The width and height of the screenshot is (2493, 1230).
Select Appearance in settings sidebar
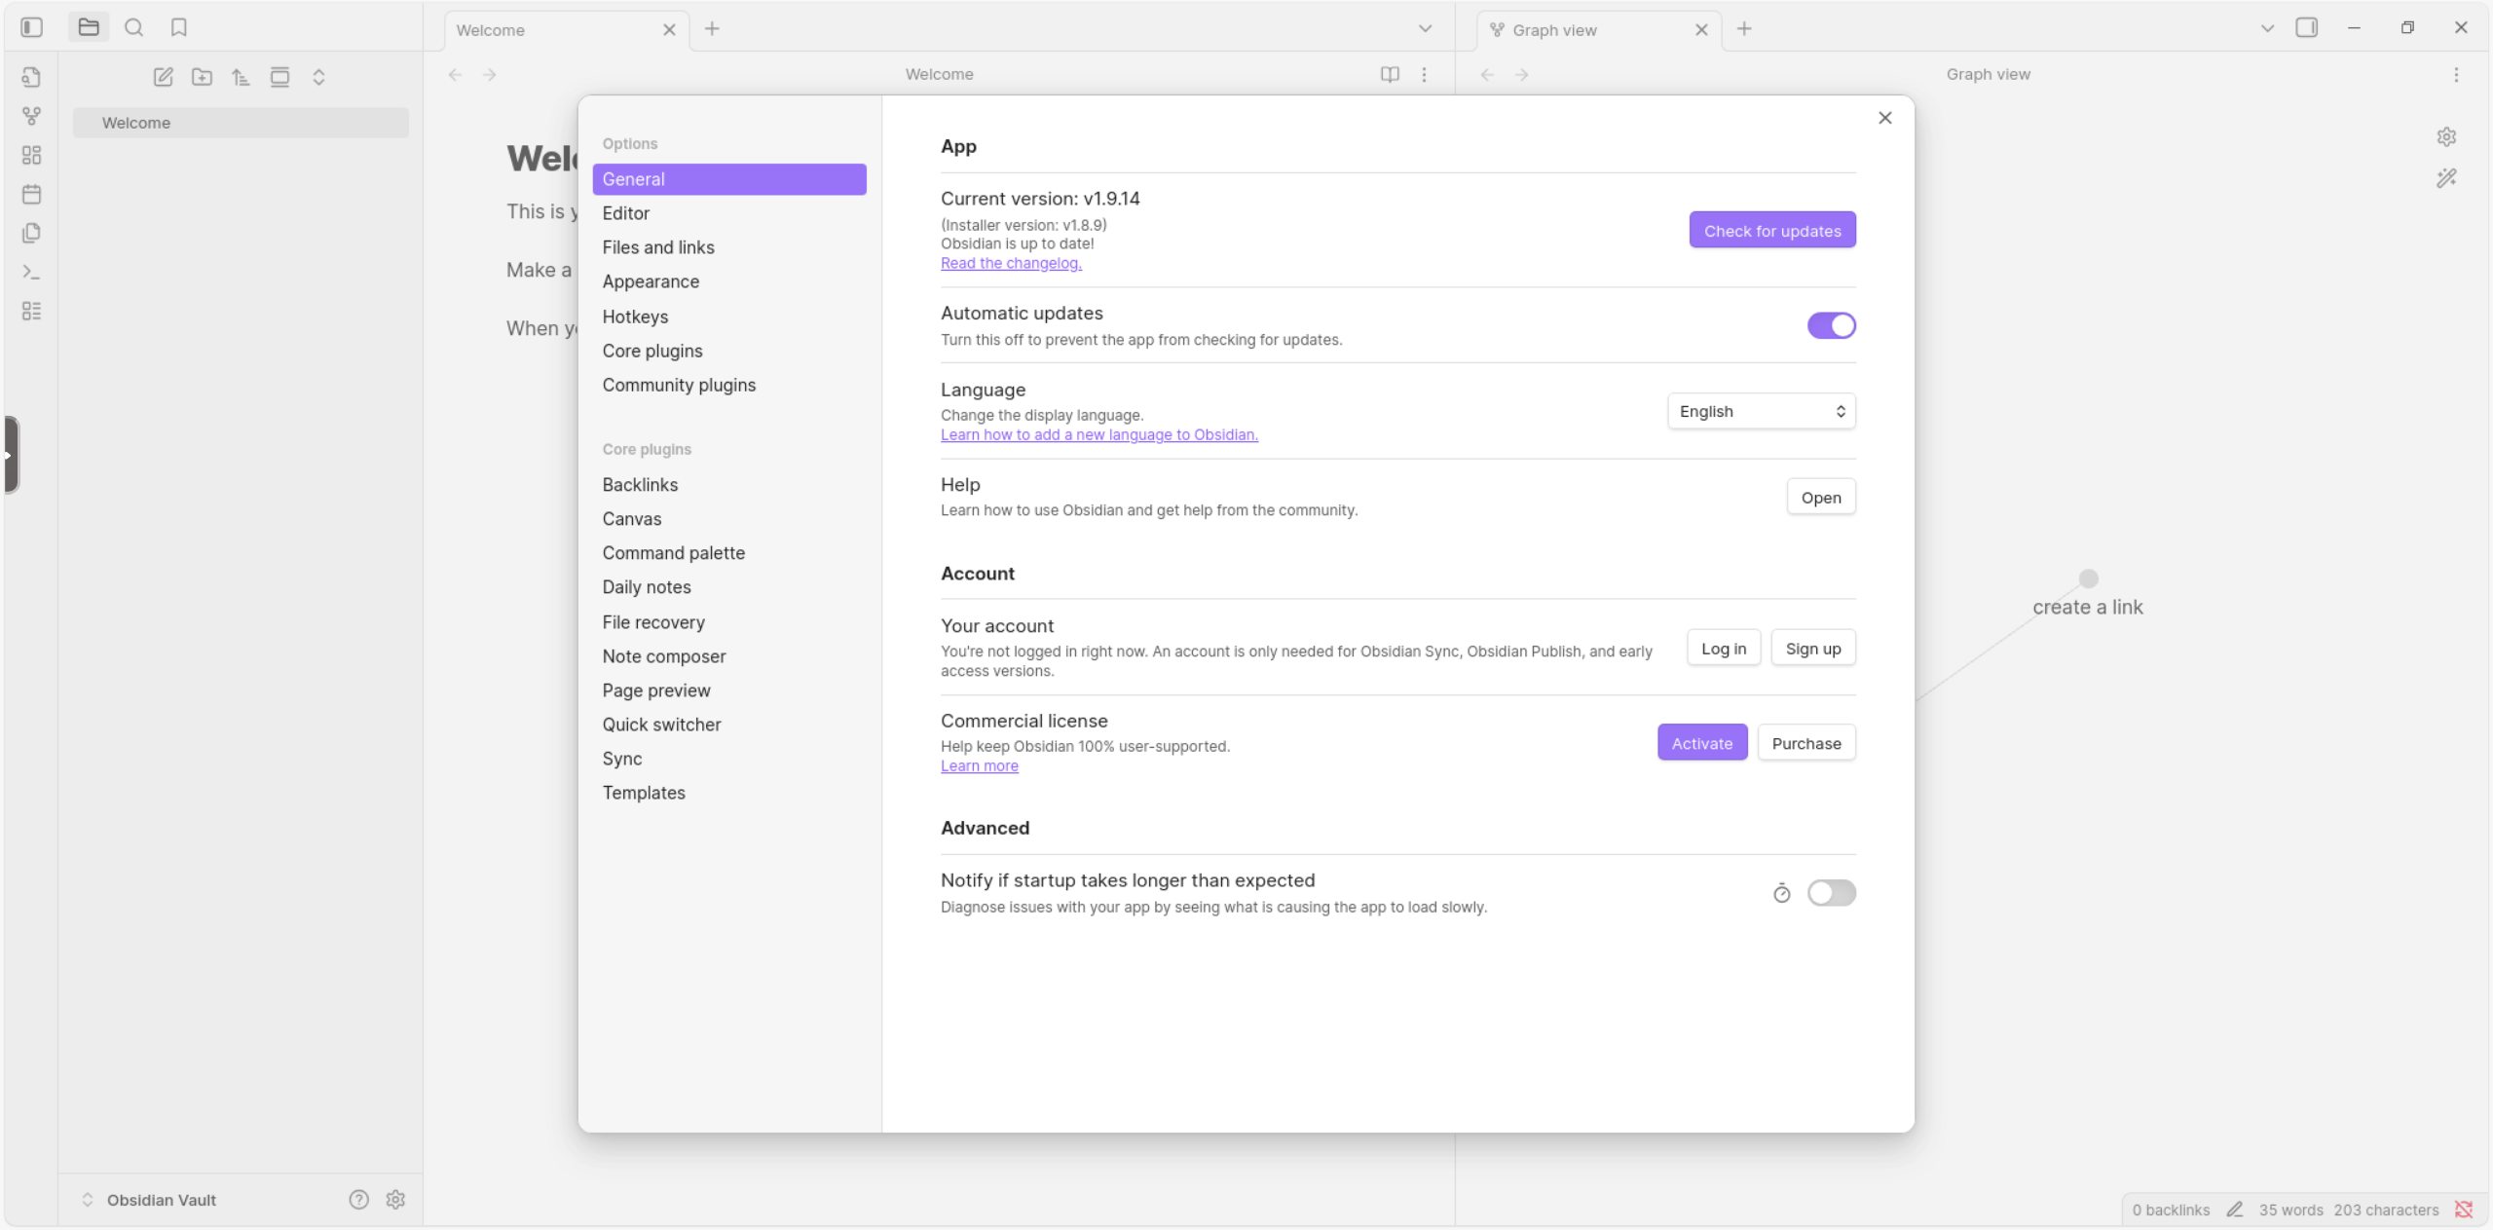(651, 281)
